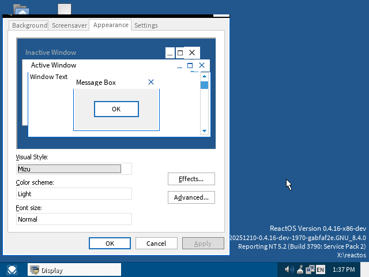Screen dimensions: 369x277
Task: Click the EN language indicator
Action: [x=321, y=269]
